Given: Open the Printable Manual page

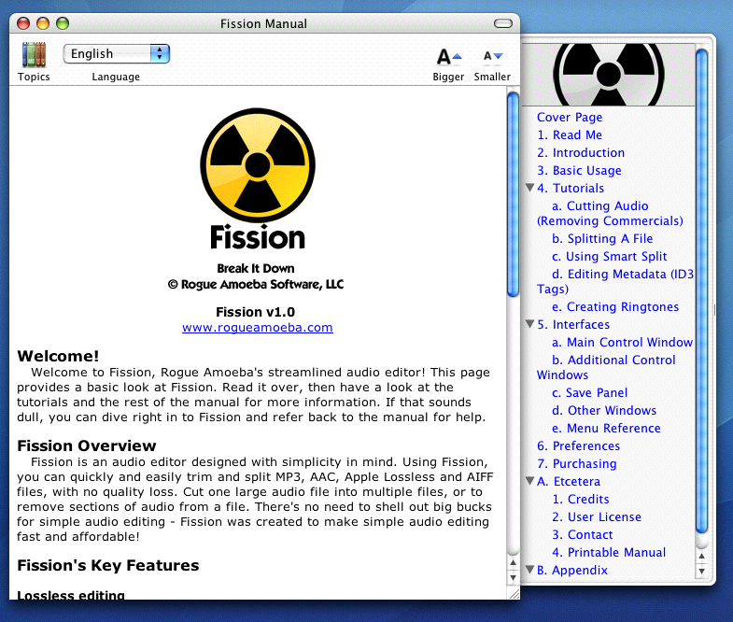Looking at the screenshot, I should click(609, 552).
